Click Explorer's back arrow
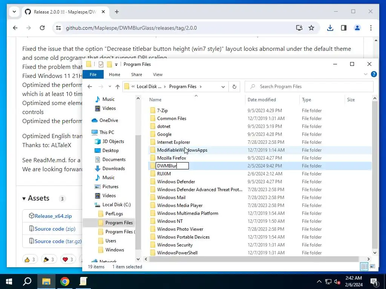This screenshot has height=289, width=386. coord(90,87)
